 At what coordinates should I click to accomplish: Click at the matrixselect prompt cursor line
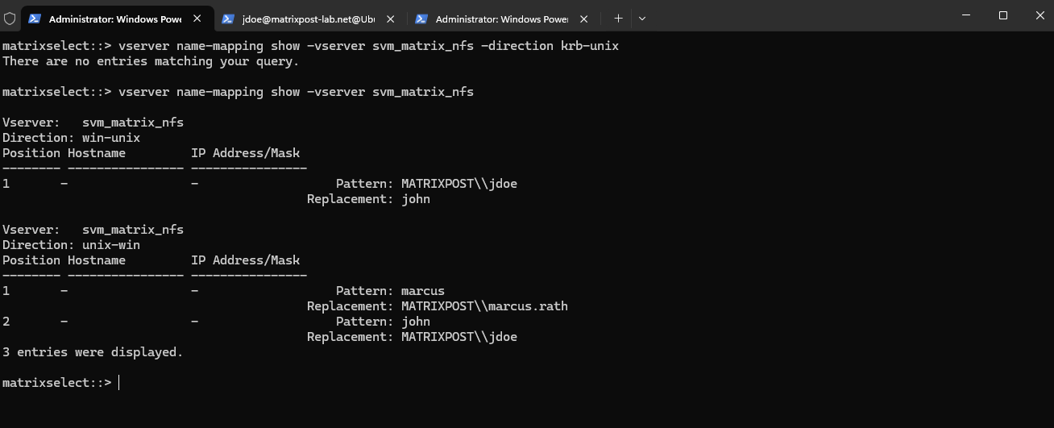point(60,383)
